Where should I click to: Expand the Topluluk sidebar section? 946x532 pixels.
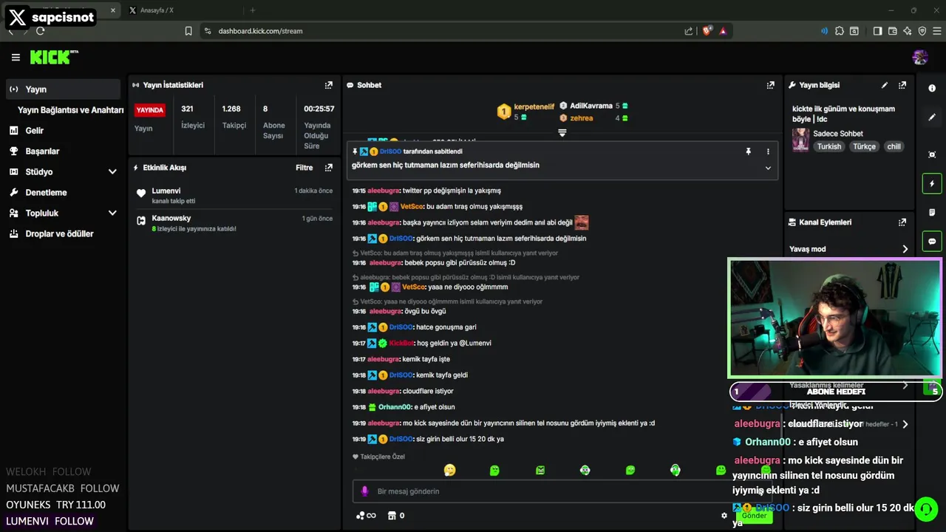[x=64, y=214]
